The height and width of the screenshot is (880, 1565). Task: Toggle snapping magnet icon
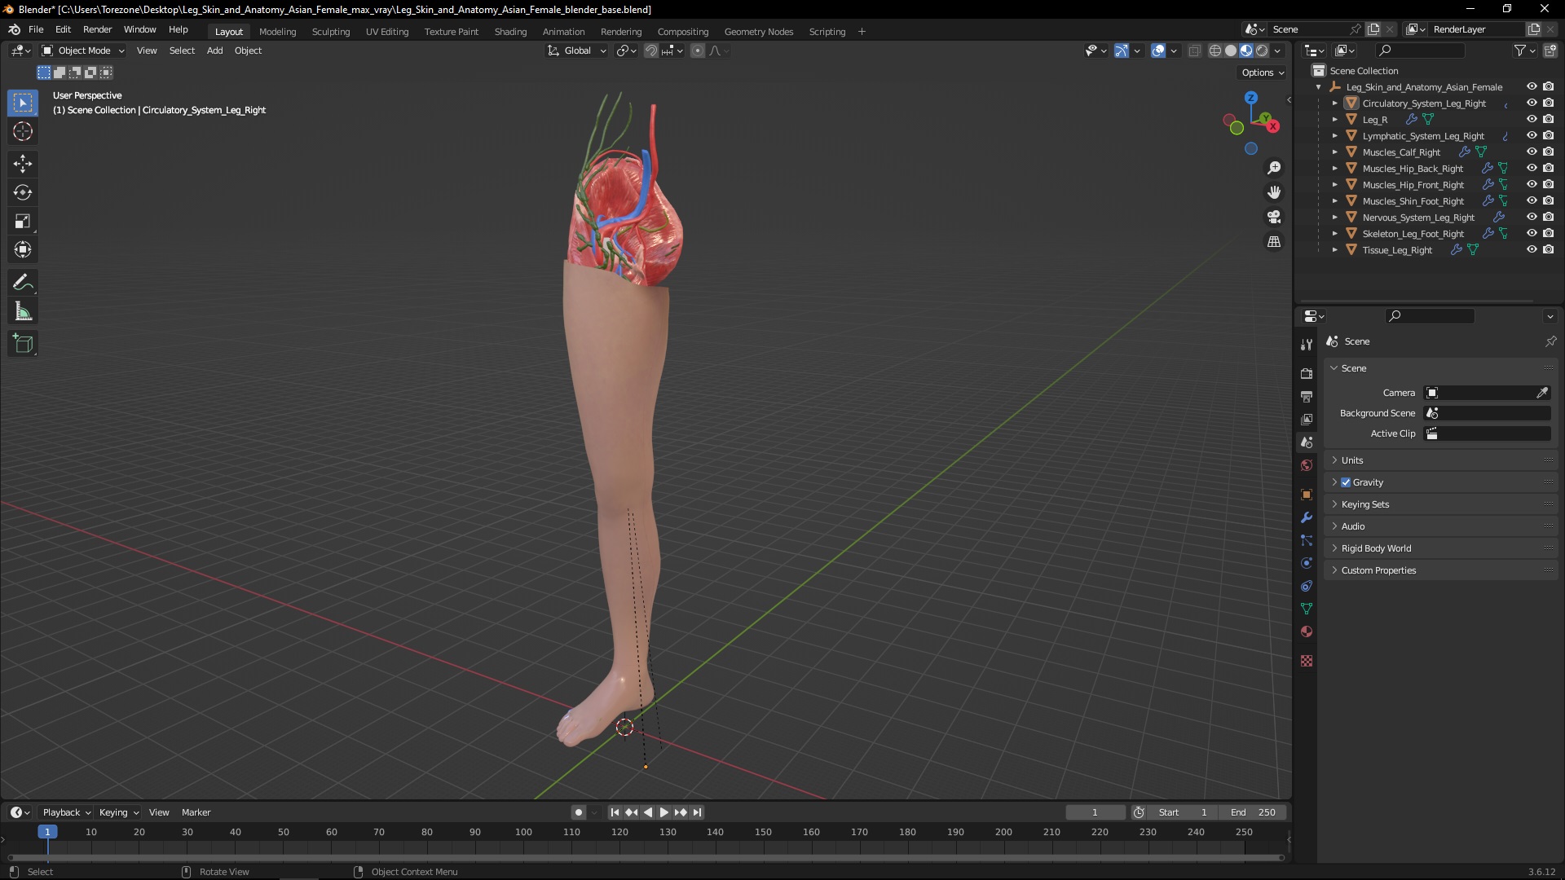651,51
